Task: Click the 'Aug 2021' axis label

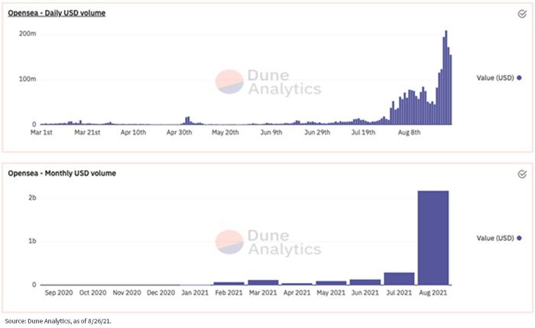Action: [433, 293]
